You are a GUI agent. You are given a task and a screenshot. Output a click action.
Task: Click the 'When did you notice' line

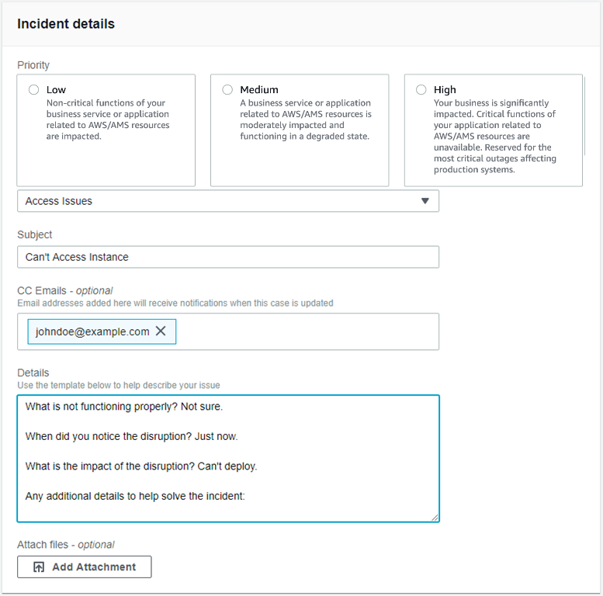(131, 436)
